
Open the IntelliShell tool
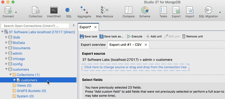coord(54,12)
